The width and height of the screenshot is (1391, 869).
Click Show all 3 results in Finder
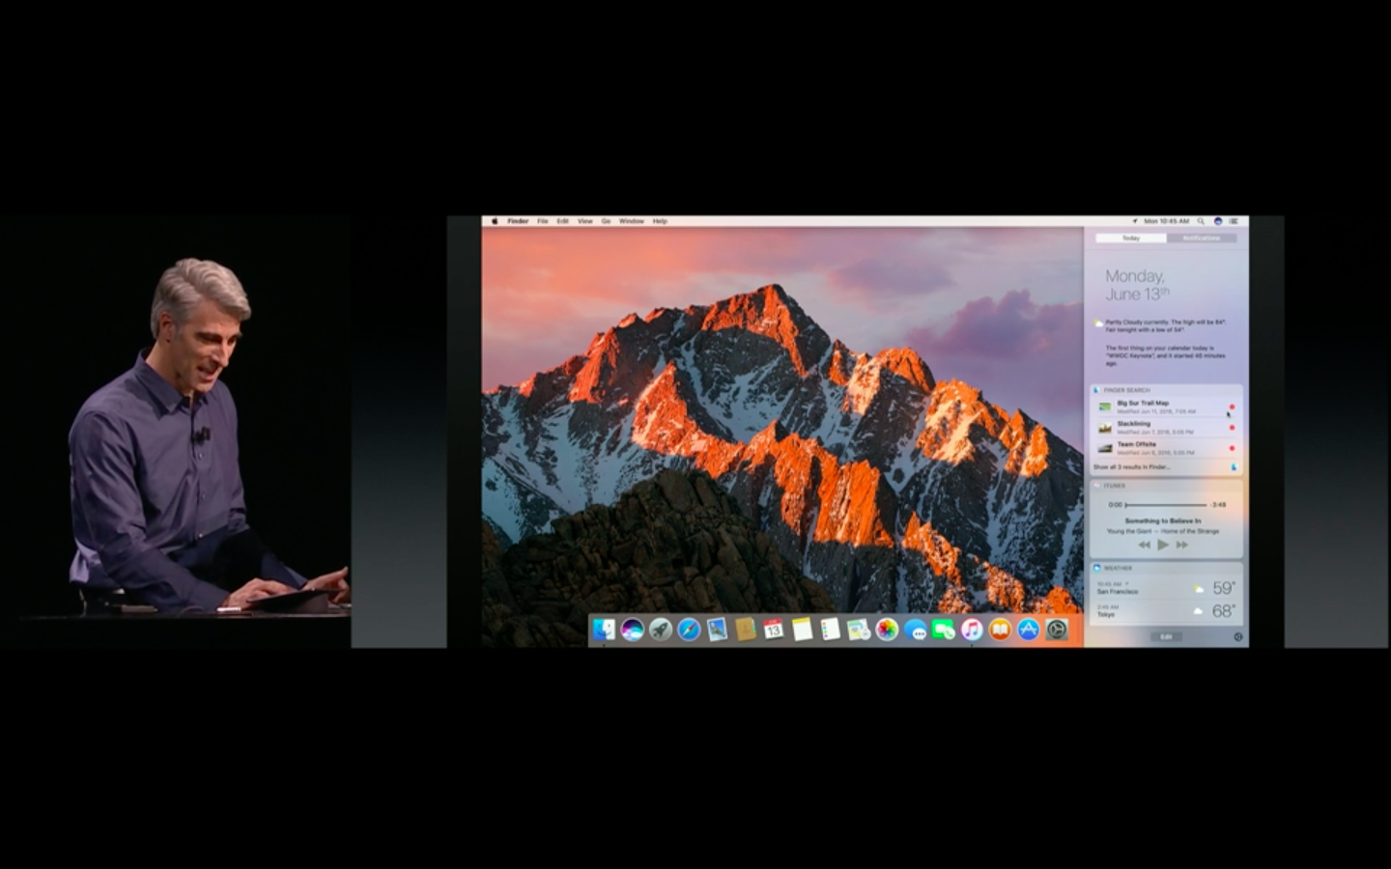1131,467
